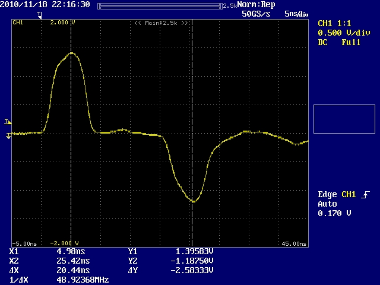
Task: Click the 0.170 V trigger level value
Action: (334, 213)
